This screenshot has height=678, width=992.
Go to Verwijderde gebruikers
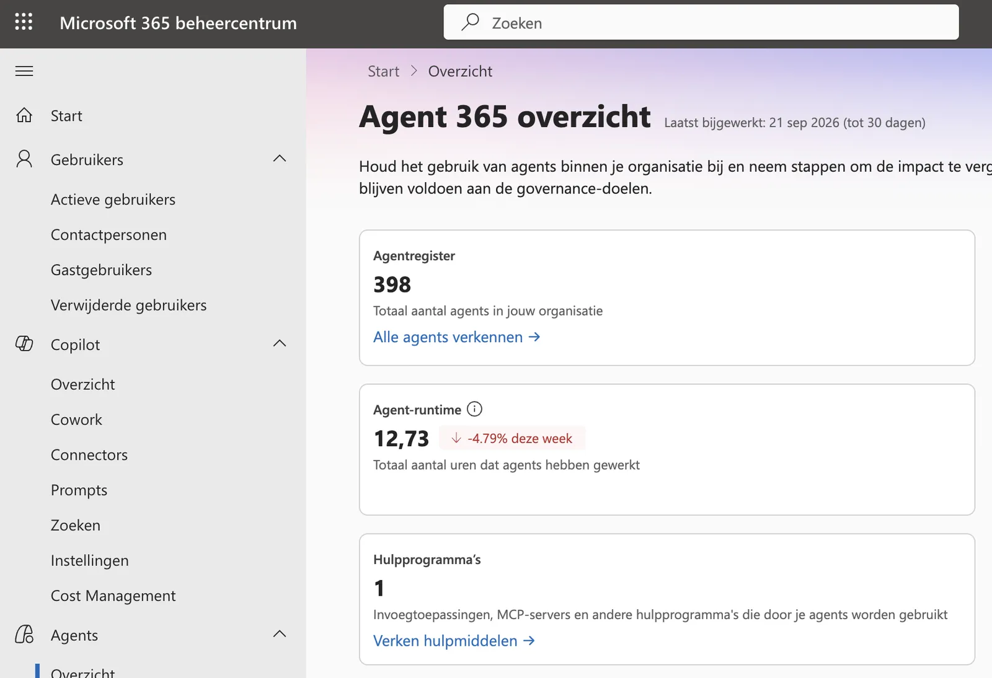(128, 306)
